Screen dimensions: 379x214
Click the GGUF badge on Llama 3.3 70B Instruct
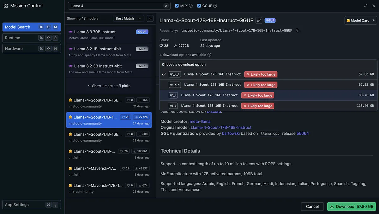click(x=142, y=32)
